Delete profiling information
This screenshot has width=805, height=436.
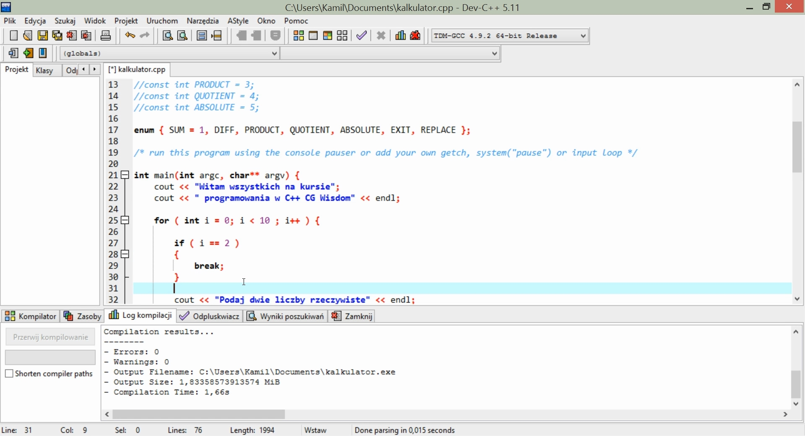[x=415, y=36]
